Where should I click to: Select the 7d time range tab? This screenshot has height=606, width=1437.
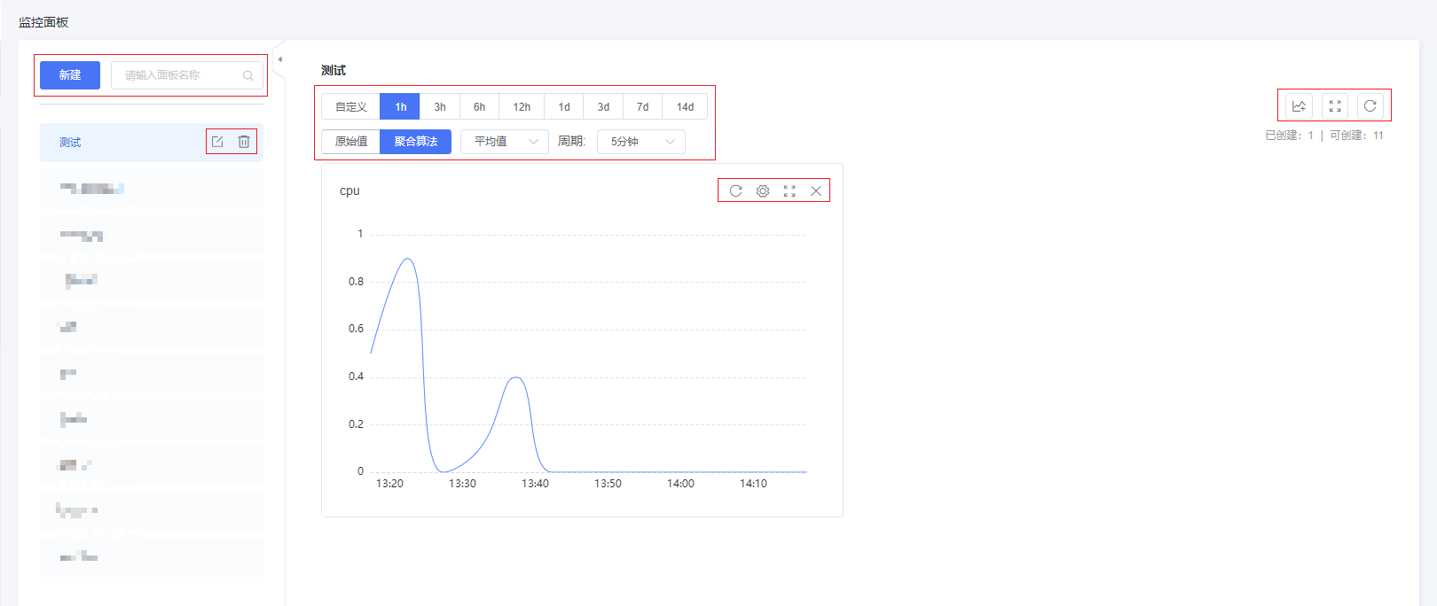coord(642,107)
